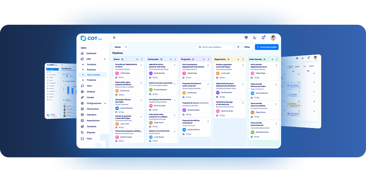This screenshot has height=170, width=366.
Task: Click the Nueva oportunidad button
Action: click(x=267, y=47)
